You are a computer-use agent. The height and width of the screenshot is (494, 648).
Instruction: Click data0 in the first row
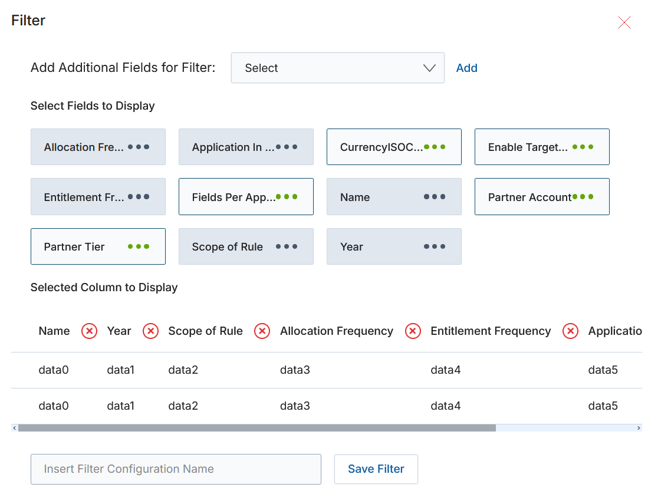tap(54, 370)
